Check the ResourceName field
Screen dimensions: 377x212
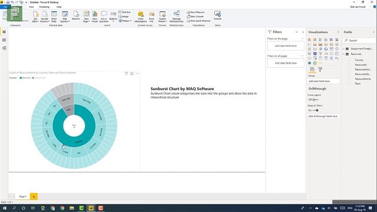click(x=349, y=79)
